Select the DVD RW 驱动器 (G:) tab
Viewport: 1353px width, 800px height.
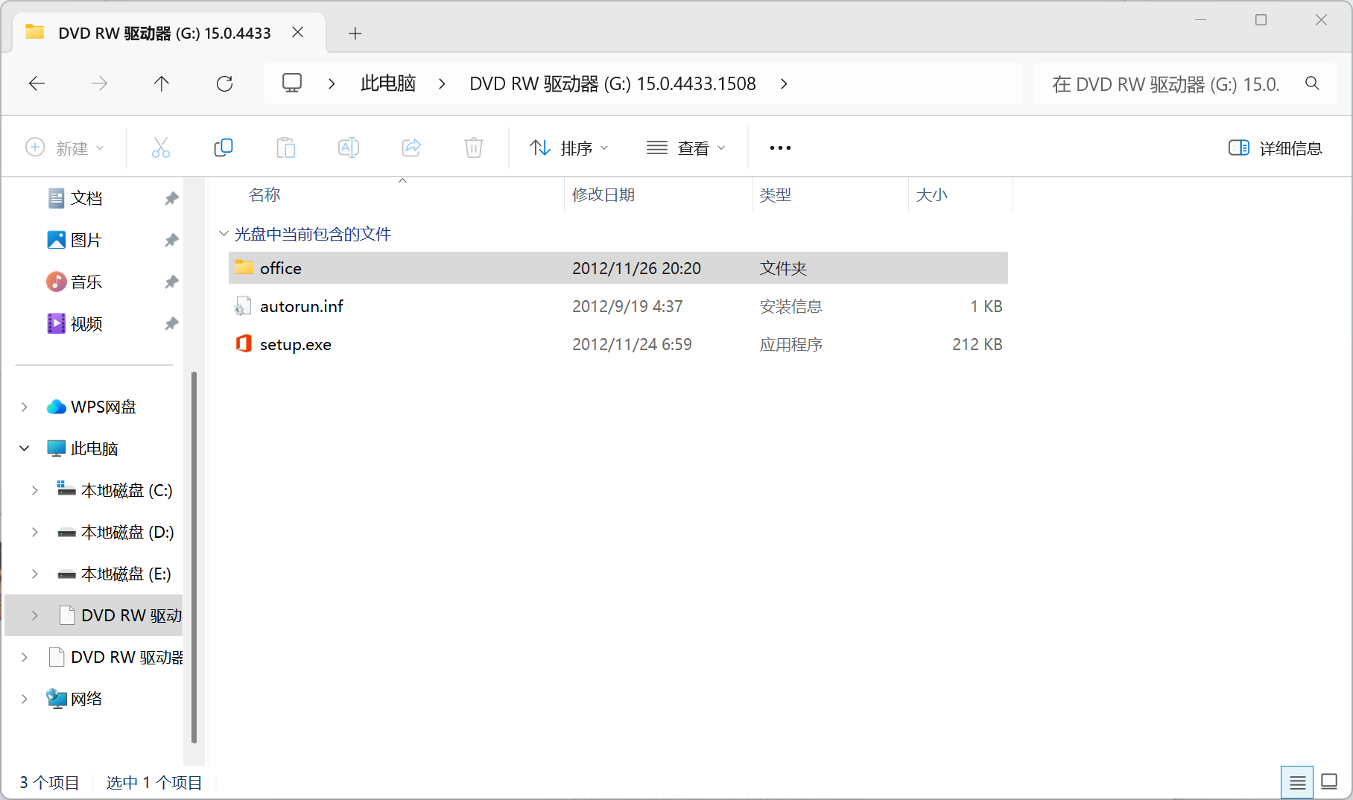coord(164,33)
